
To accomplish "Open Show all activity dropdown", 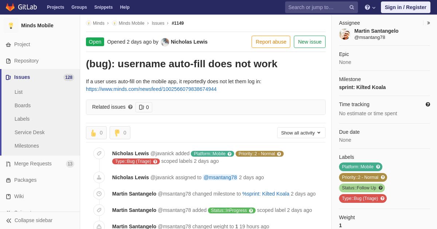I will (x=301, y=133).
